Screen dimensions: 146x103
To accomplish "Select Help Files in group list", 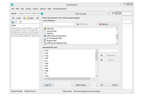I will (50, 29).
